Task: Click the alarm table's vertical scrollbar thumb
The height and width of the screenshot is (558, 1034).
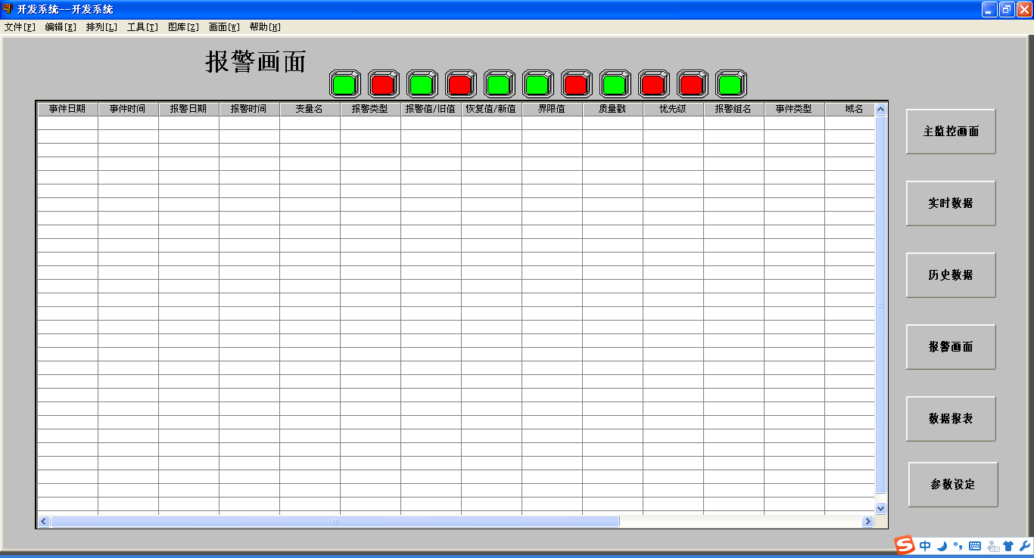Action: 880,305
